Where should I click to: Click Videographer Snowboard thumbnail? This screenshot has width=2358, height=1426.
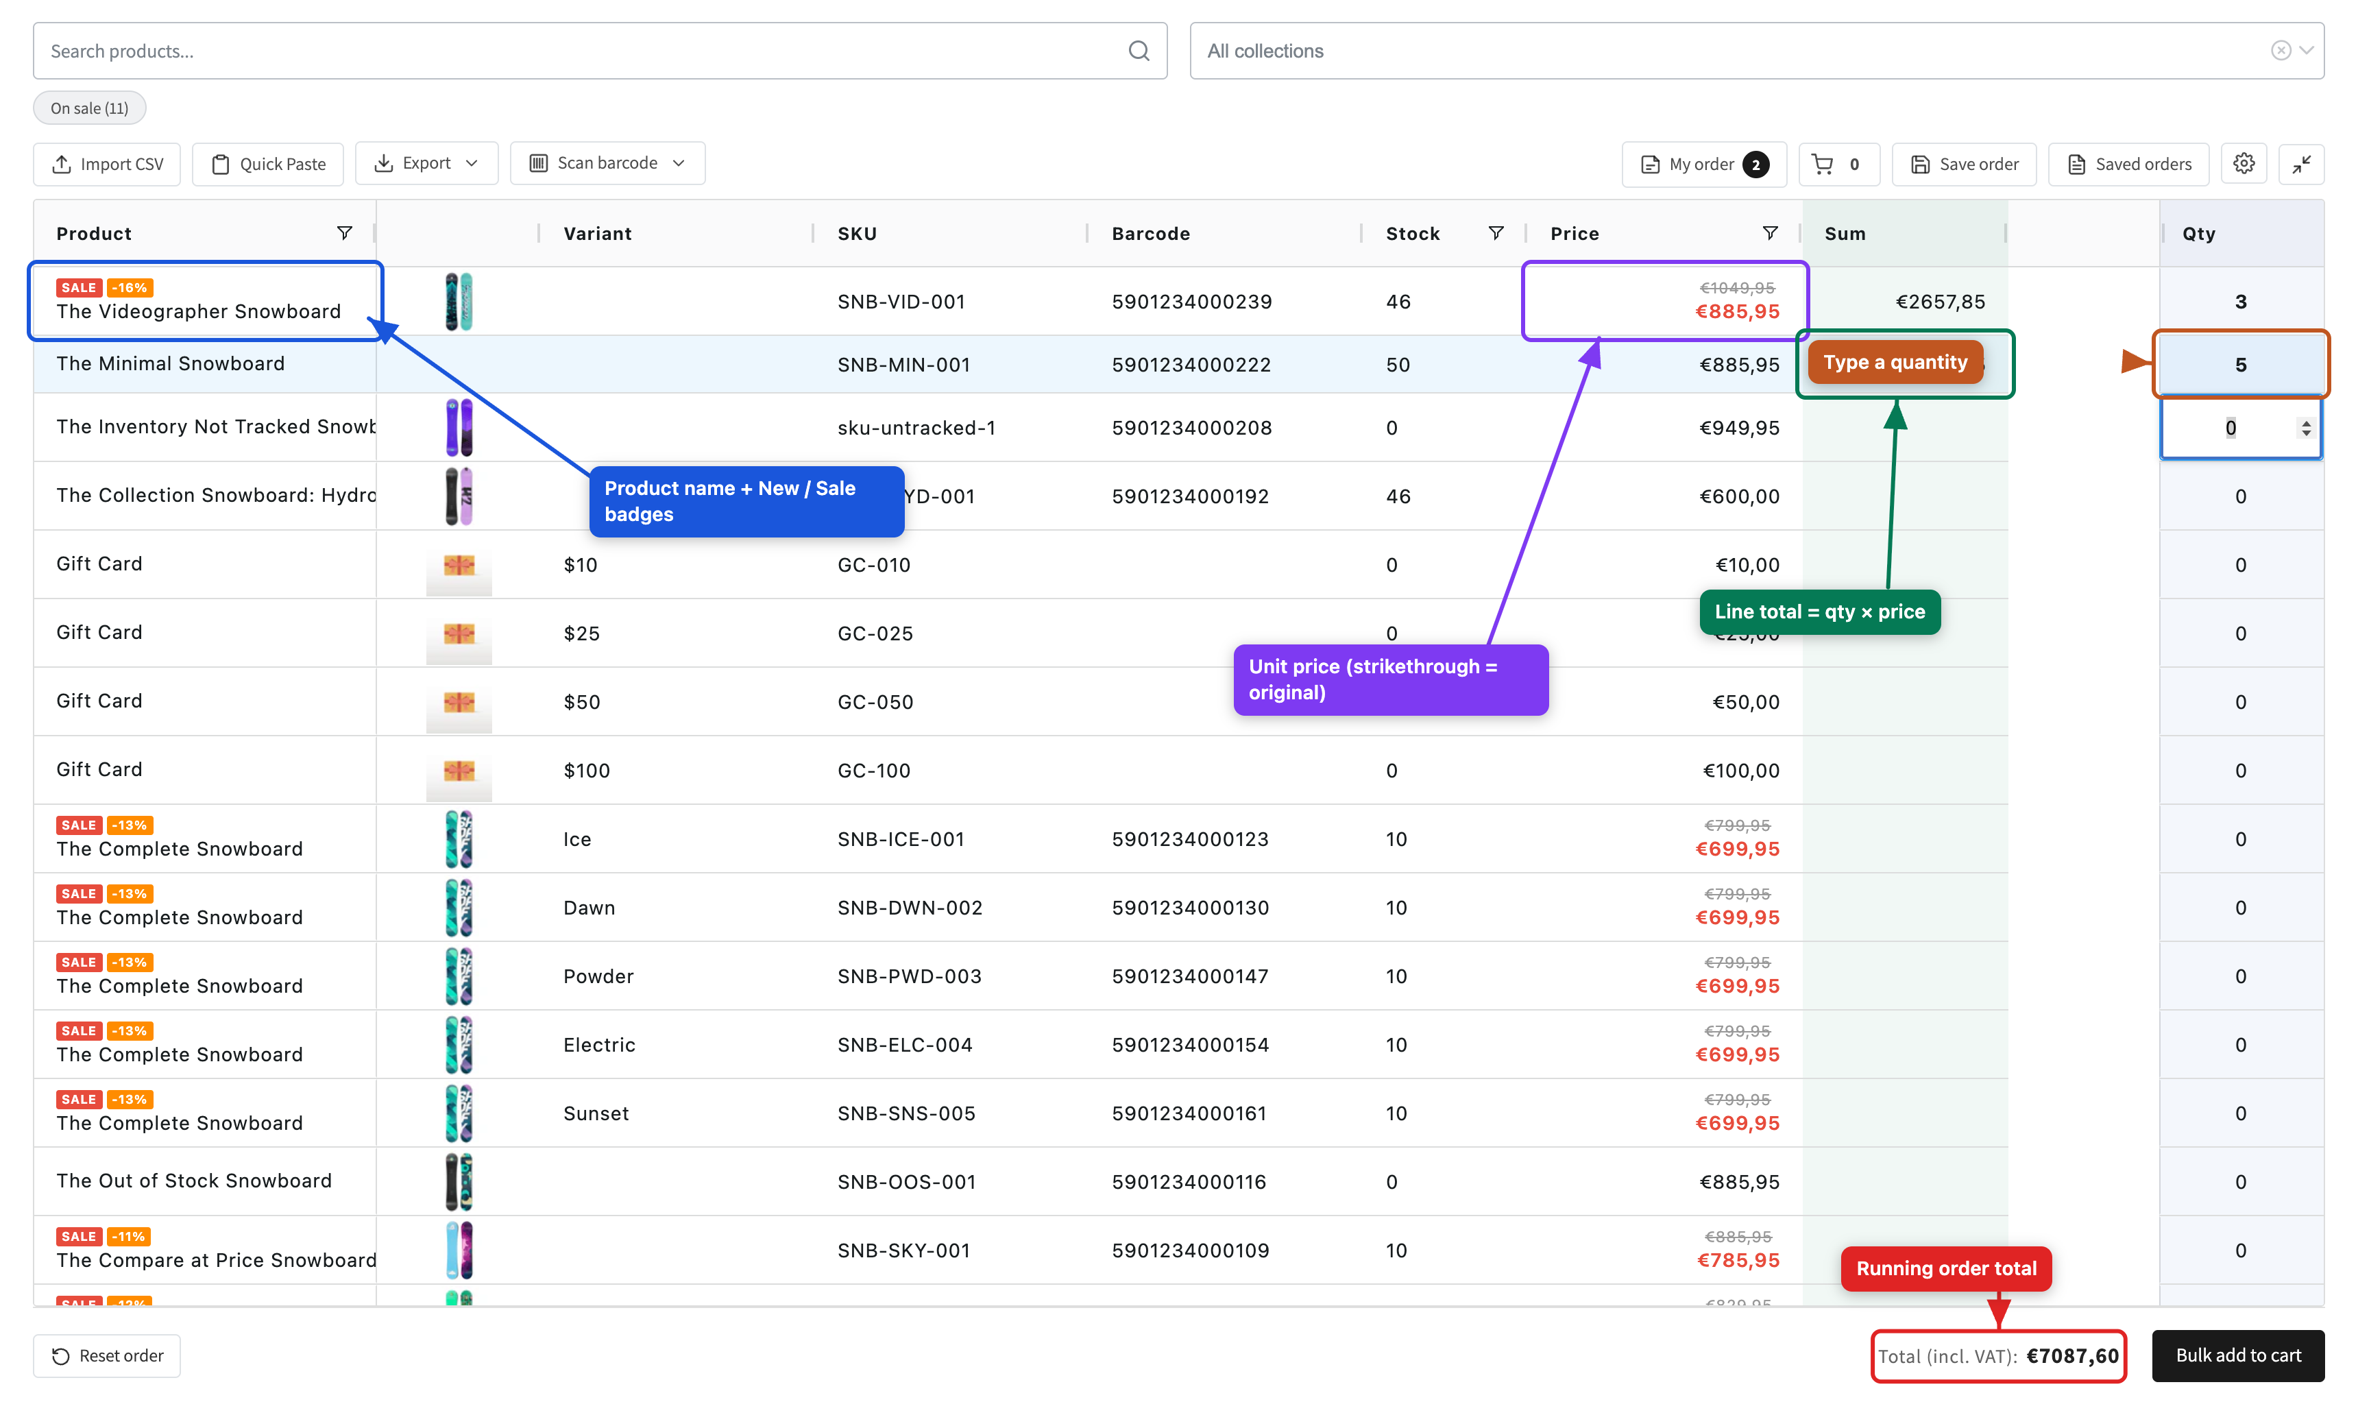click(459, 302)
